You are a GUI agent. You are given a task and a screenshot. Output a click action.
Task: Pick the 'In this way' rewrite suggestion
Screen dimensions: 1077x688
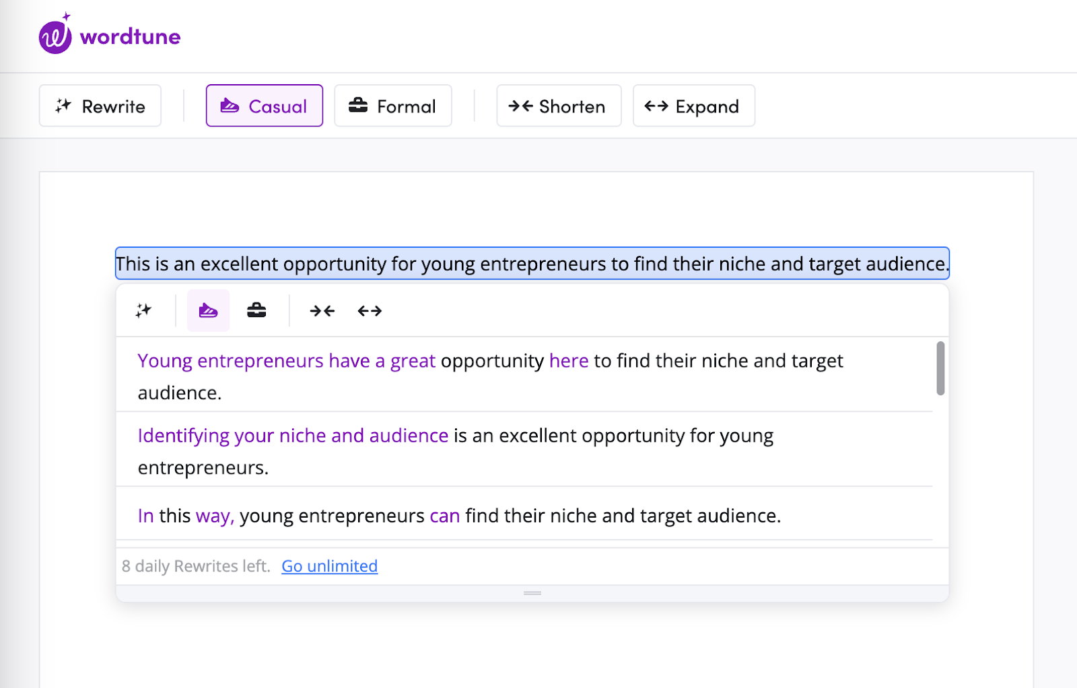[x=459, y=516]
